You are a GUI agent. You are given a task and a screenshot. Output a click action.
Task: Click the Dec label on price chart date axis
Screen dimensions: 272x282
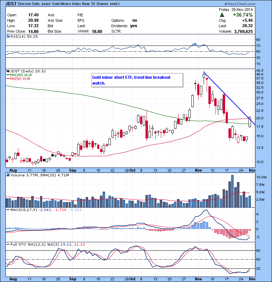point(252,170)
